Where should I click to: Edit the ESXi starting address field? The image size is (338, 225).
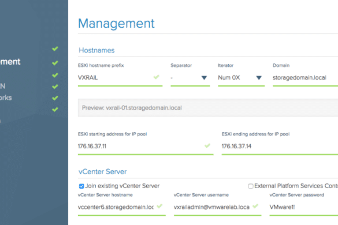click(146, 147)
